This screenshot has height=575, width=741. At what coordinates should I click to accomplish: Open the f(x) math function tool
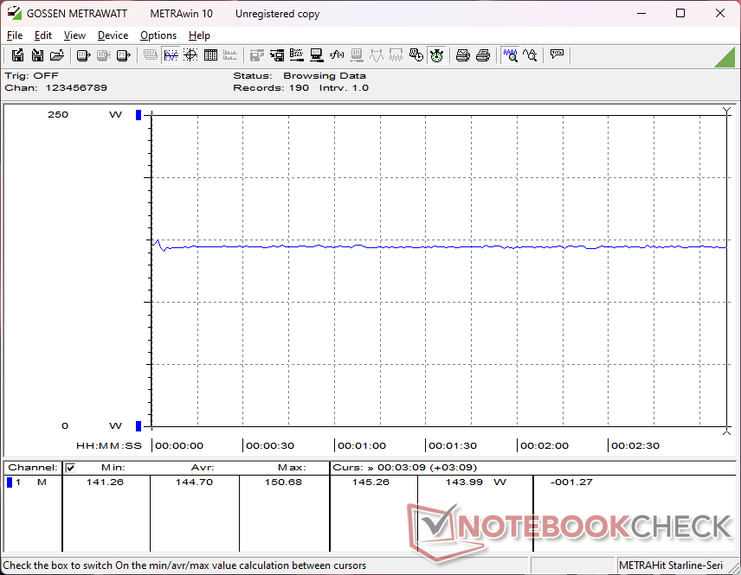click(337, 55)
